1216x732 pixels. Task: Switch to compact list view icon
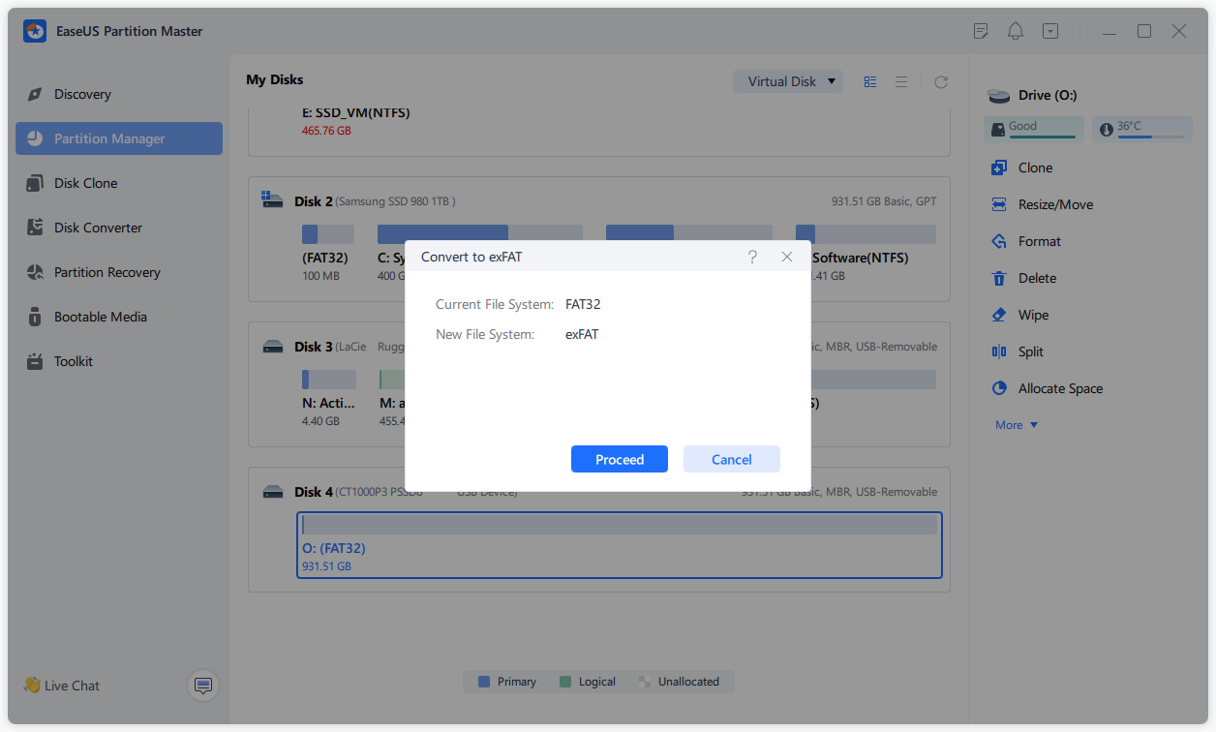pyautogui.click(x=901, y=82)
